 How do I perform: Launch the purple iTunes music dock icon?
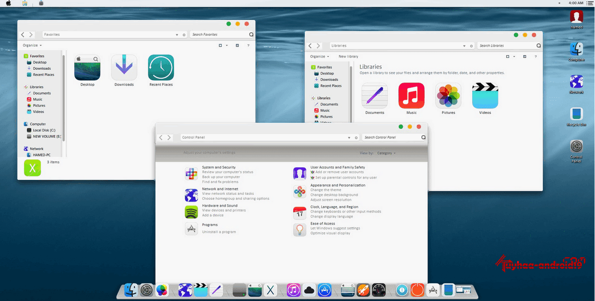294,290
